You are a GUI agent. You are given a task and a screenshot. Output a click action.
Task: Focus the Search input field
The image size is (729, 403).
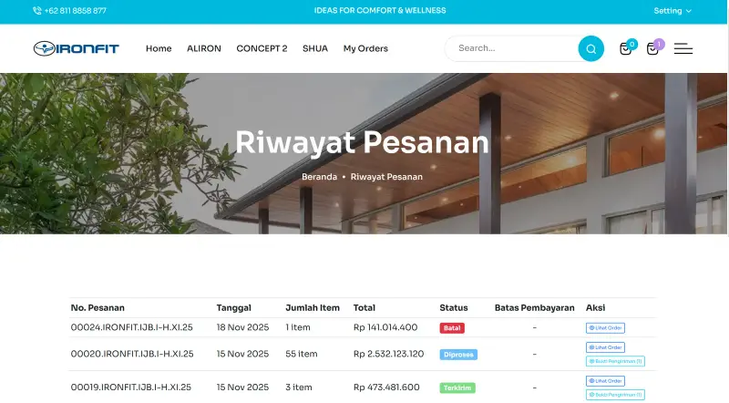click(x=511, y=48)
